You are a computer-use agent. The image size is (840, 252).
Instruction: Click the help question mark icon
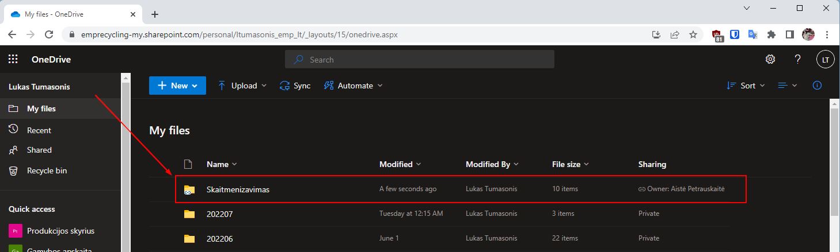tap(797, 60)
